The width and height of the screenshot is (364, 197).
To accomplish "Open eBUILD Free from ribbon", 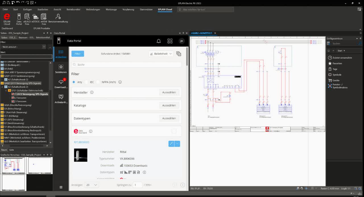I will (27, 19).
